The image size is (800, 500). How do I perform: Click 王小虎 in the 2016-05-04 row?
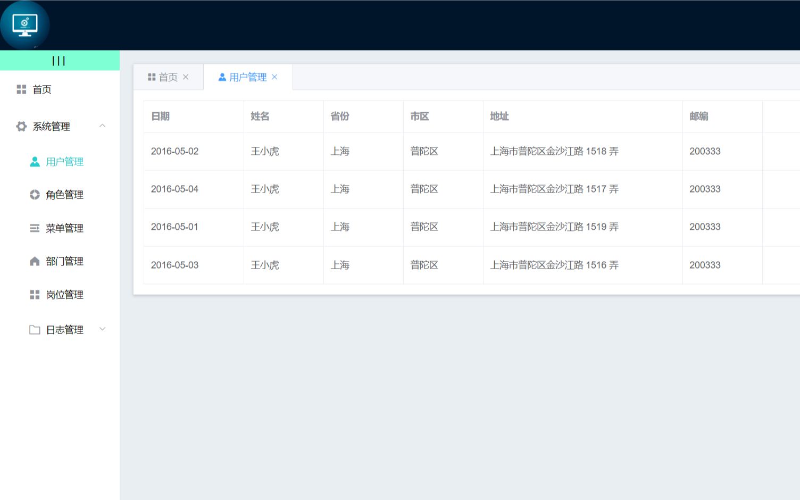click(x=265, y=189)
